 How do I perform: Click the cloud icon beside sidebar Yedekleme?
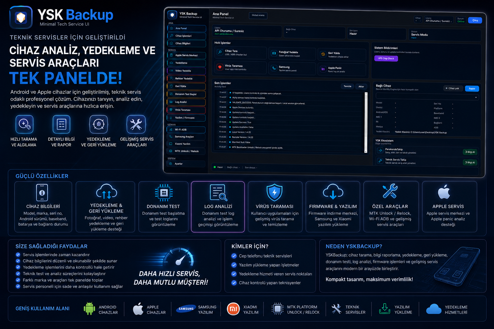click(x=171, y=63)
